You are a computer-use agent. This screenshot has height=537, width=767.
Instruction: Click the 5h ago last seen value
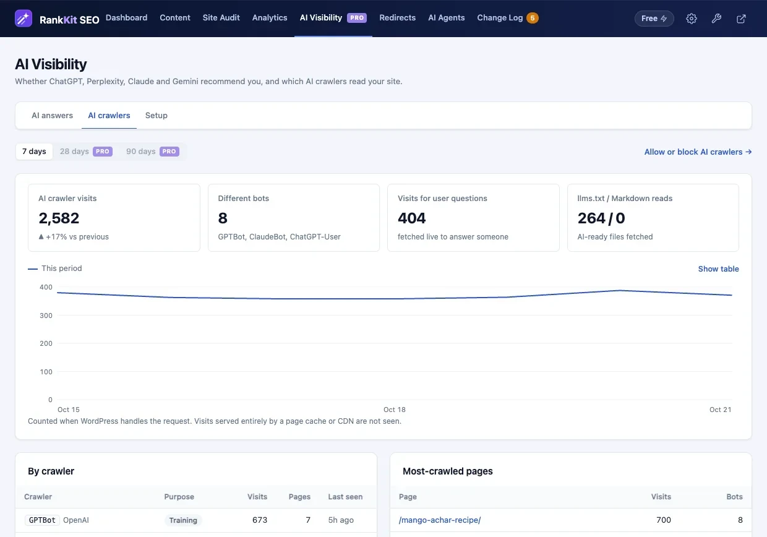(341, 520)
